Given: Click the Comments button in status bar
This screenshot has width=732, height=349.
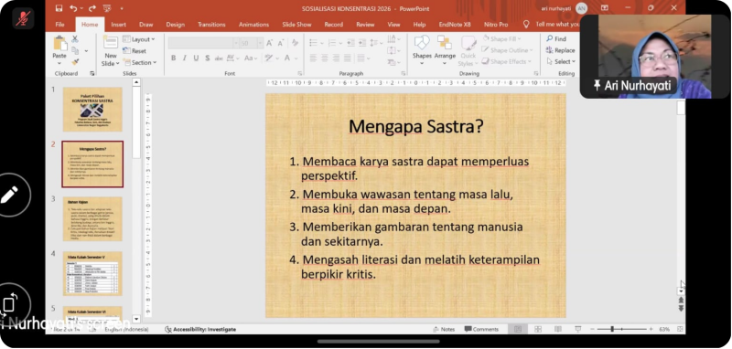Looking at the screenshot, I should tap(481, 329).
